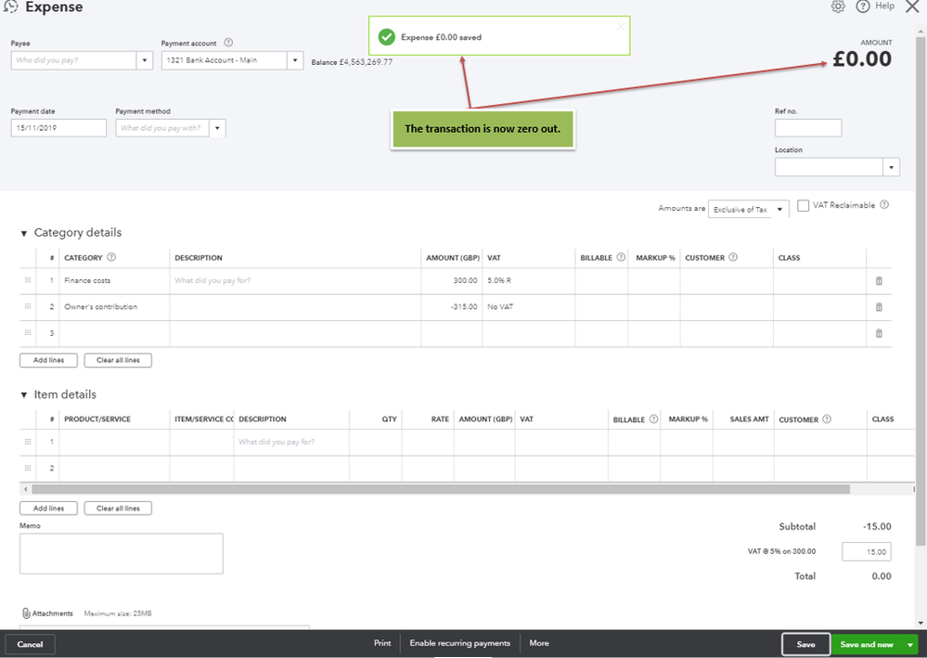The width and height of the screenshot is (927, 658).
Task: Collapse the Category details section
Action: [x=23, y=234]
